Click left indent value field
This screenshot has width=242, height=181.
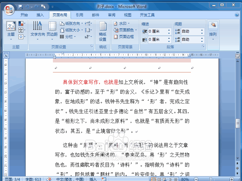point(157,32)
